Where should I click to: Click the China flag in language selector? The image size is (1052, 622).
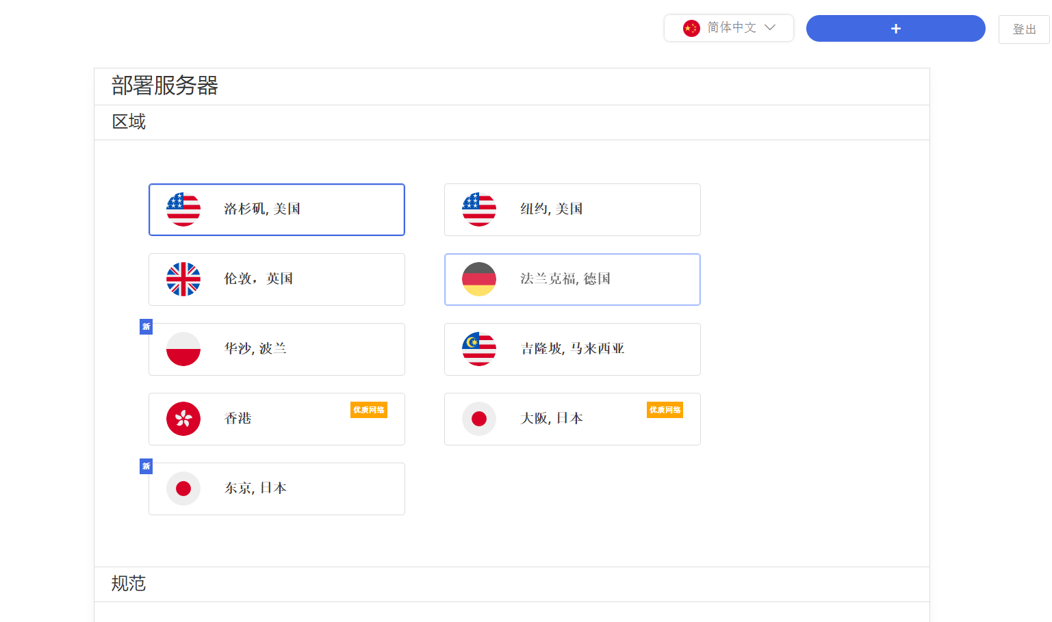tap(691, 28)
